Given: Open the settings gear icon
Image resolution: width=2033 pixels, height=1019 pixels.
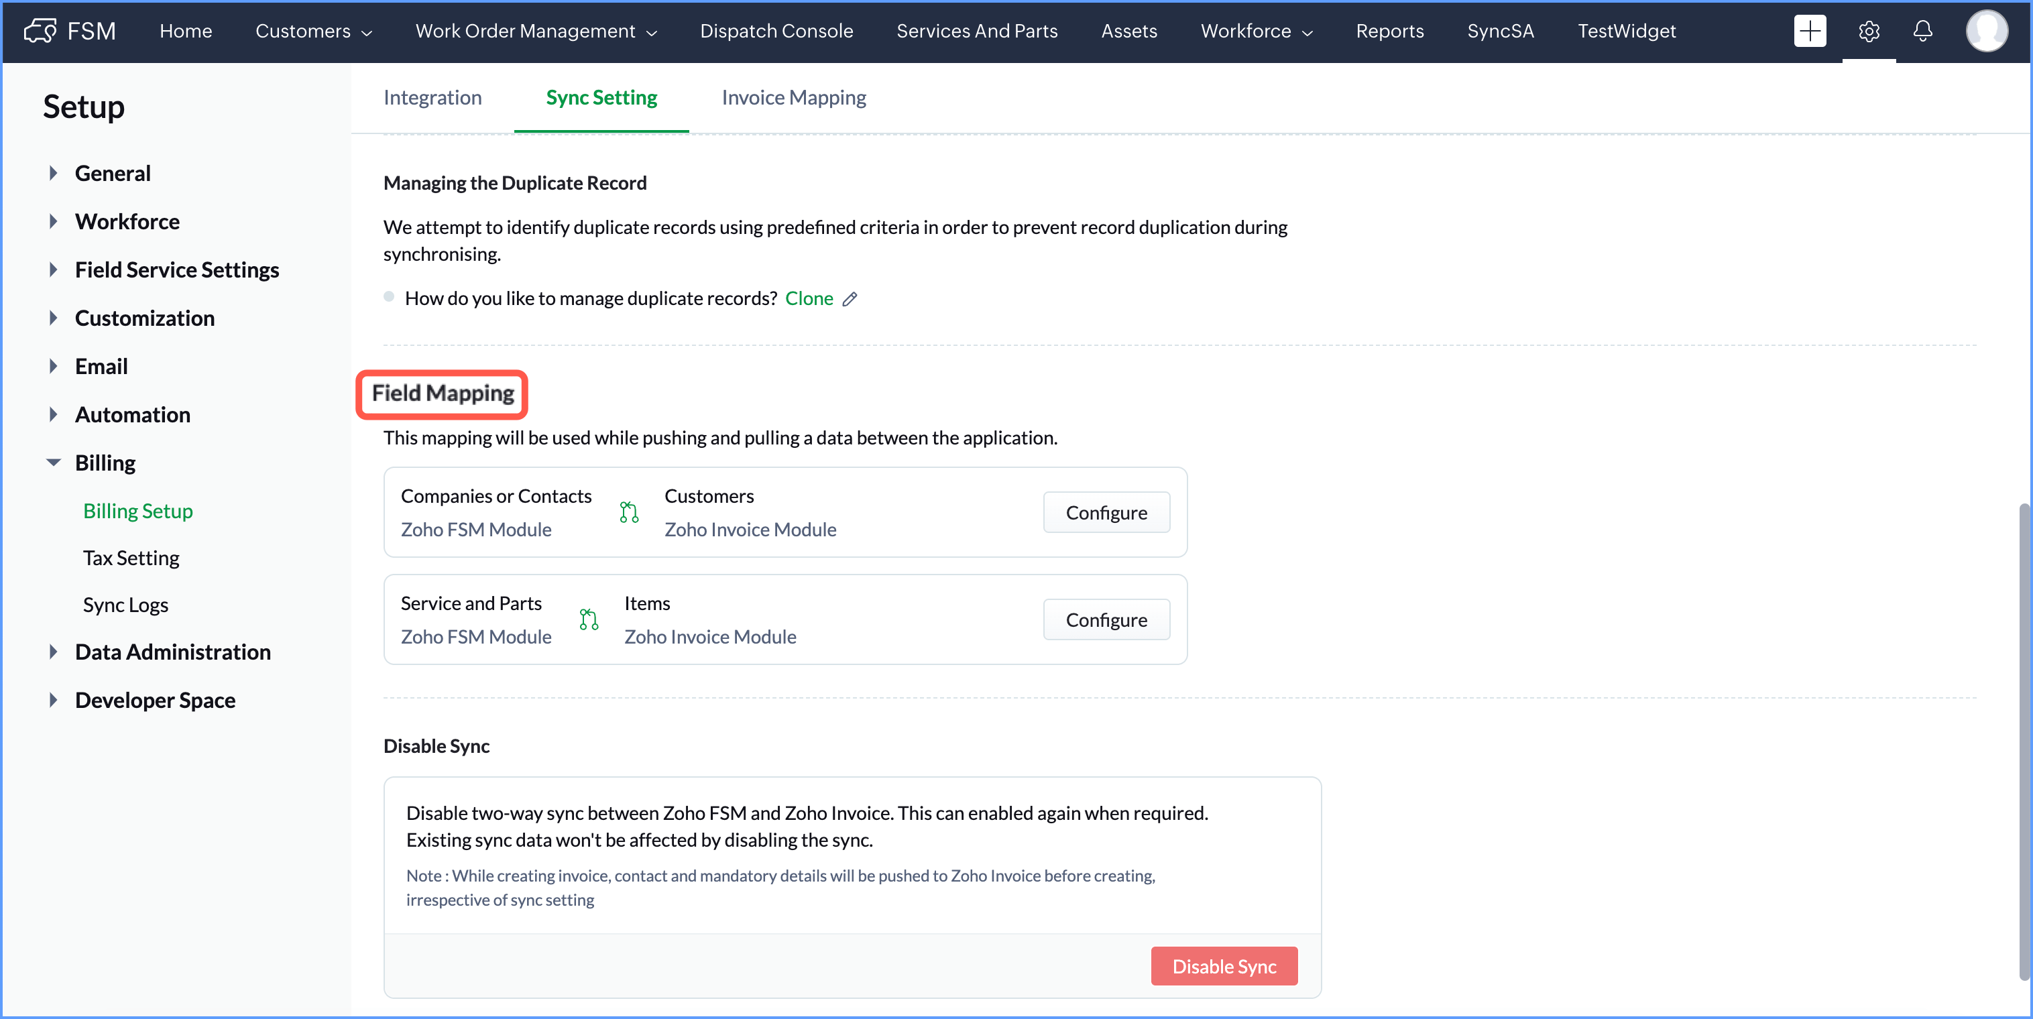Looking at the screenshot, I should 1868,31.
